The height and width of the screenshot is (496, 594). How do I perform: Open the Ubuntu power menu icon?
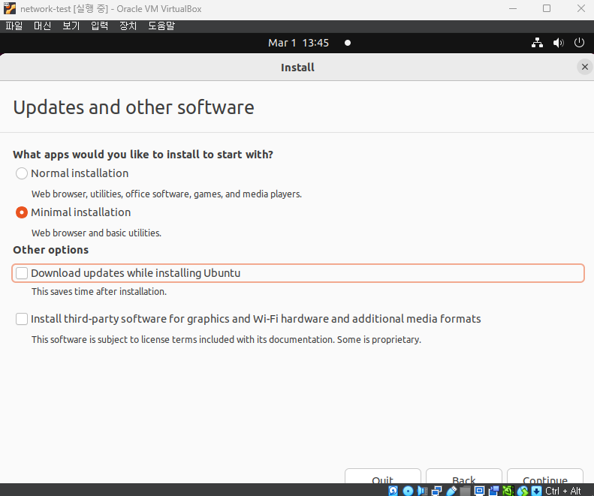click(579, 43)
